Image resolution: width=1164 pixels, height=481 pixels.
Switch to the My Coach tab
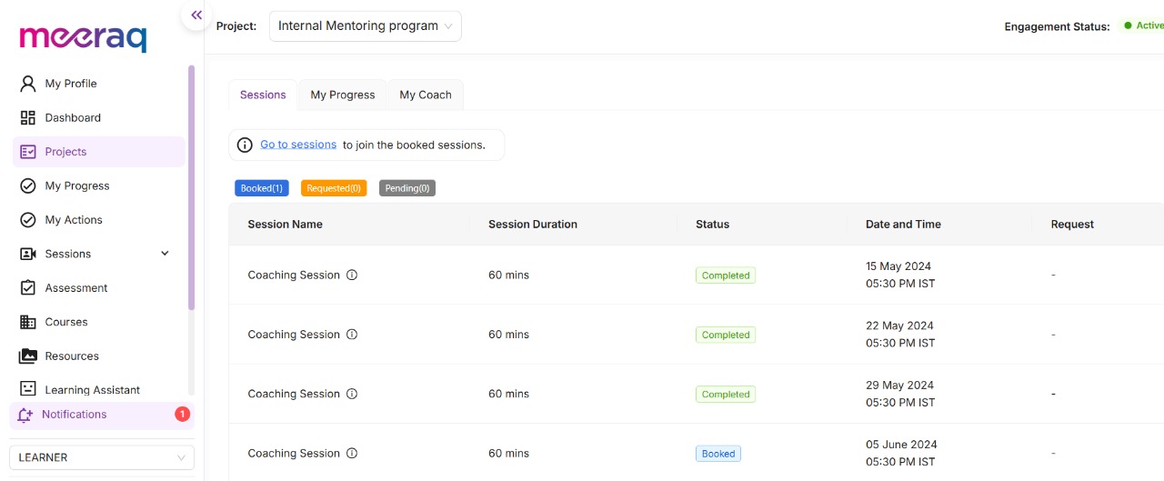(x=426, y=95)
